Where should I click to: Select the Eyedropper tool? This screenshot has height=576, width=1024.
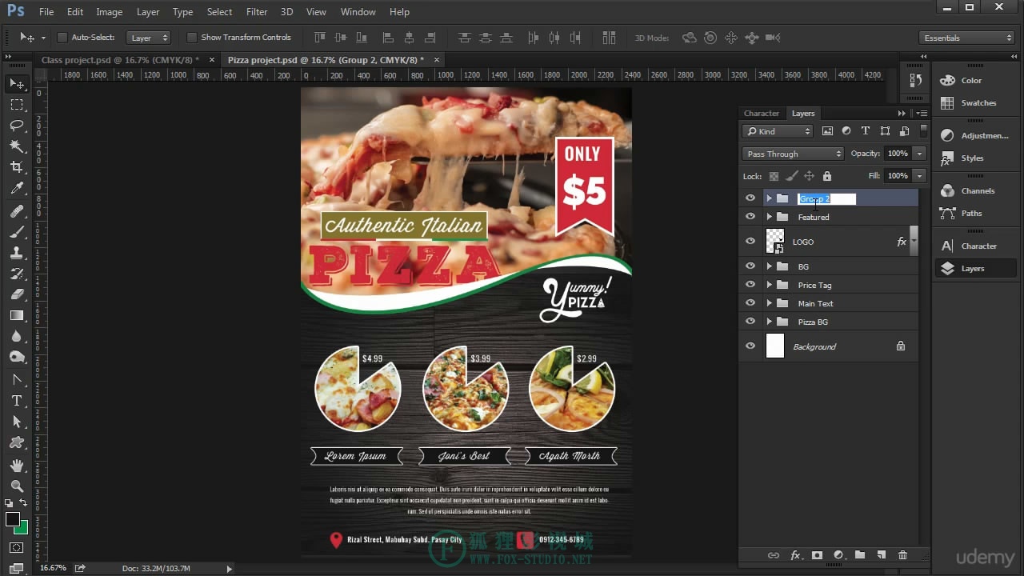17,188
